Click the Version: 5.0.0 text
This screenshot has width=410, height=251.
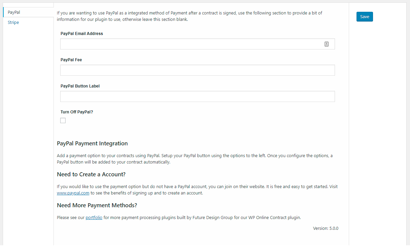click(x=326, y=228)
